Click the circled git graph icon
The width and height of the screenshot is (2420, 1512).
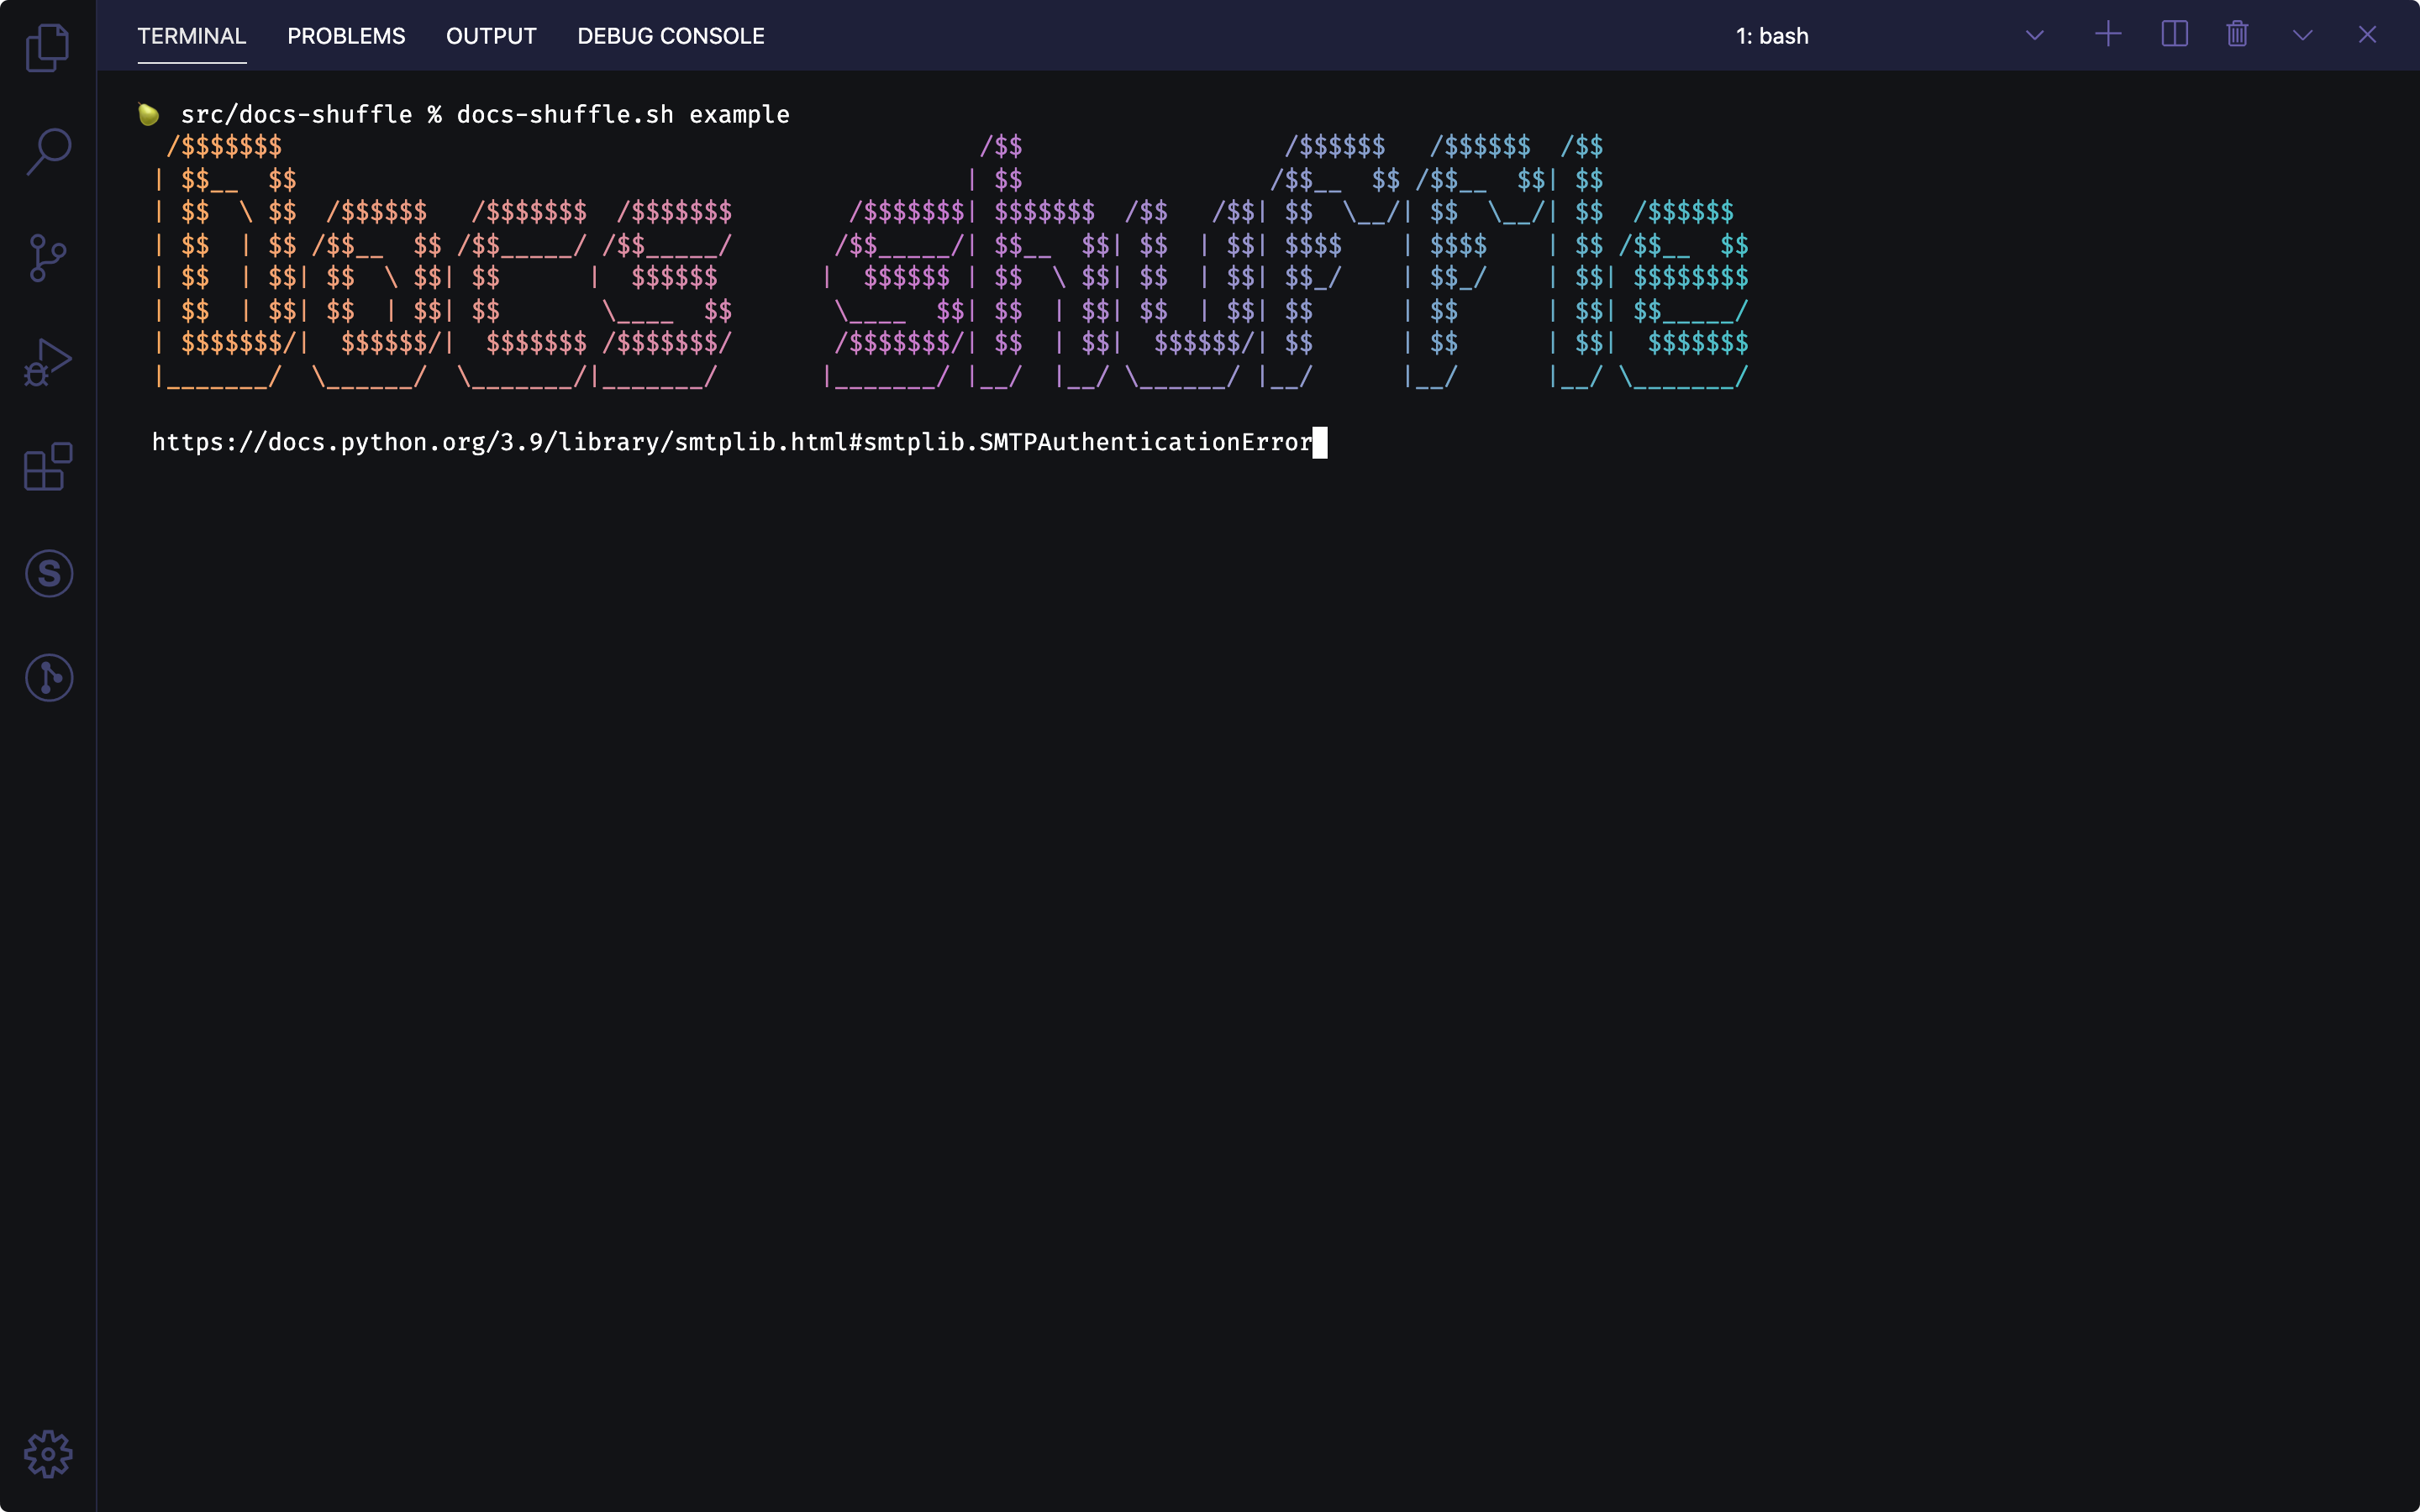coord(49,678)
